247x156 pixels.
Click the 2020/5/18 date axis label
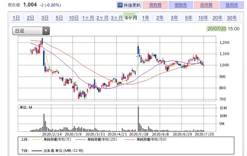(x=139, y=134)
